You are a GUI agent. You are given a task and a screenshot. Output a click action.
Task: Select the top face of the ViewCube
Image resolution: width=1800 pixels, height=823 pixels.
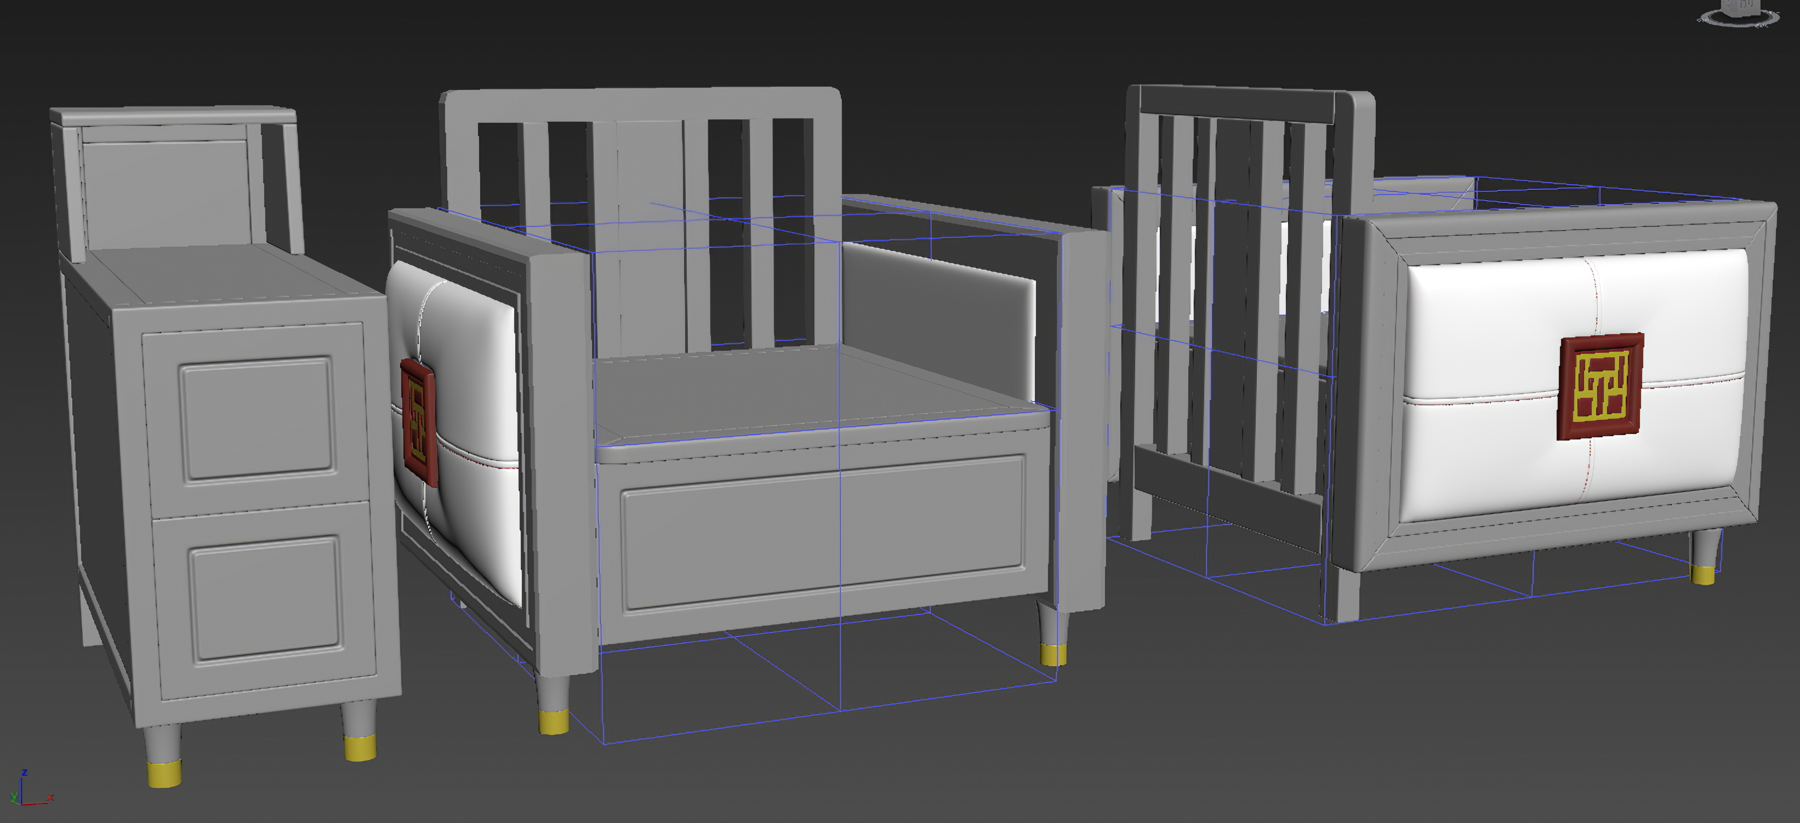(x=1740, y=2)
